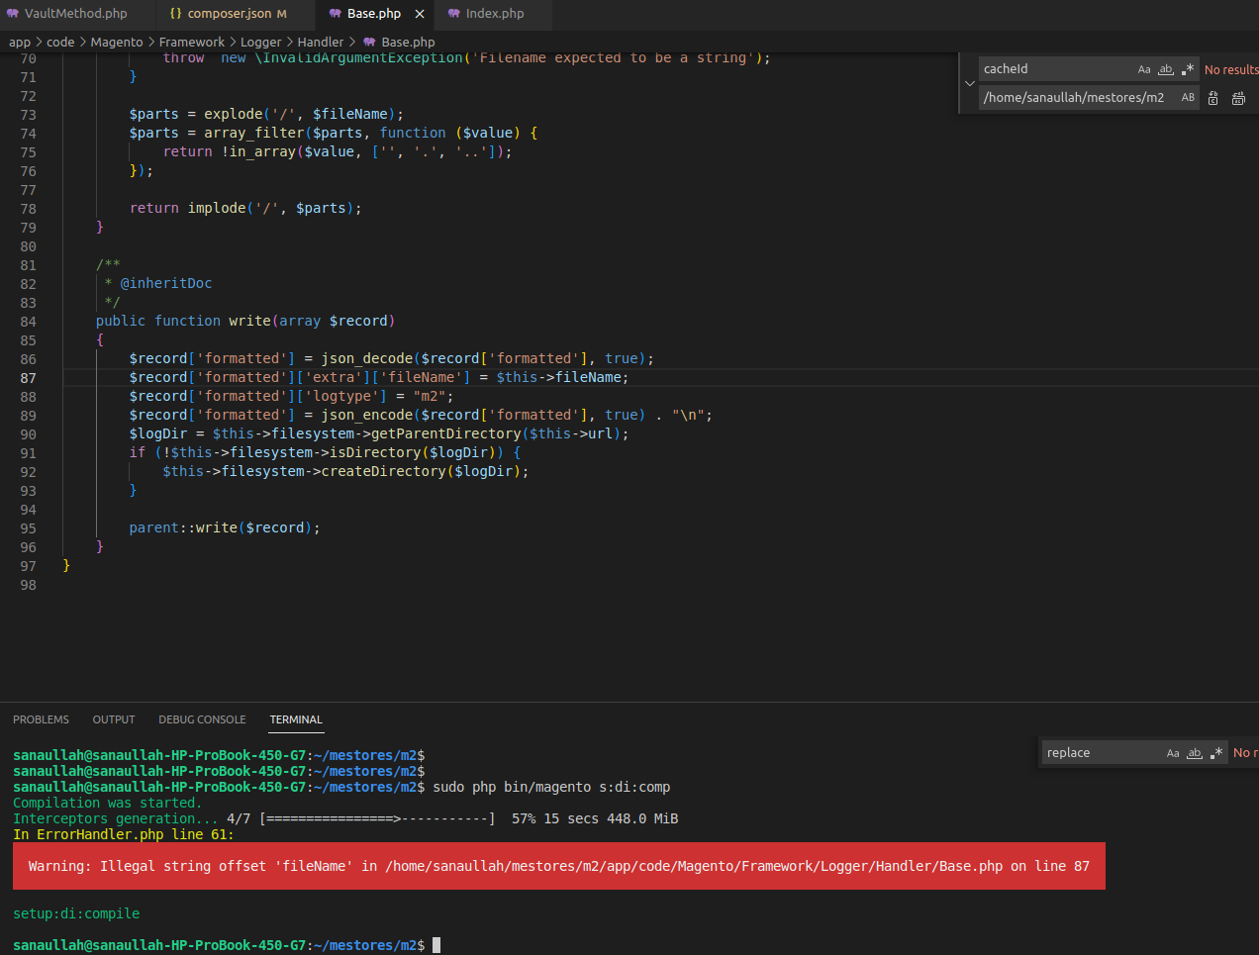1259x955 pixels.
Task: Toggle Match Case in editor find box
Action: coord(1144,69)
